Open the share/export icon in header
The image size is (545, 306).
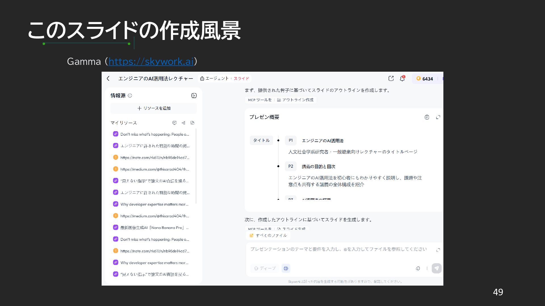tap(391, 78)
